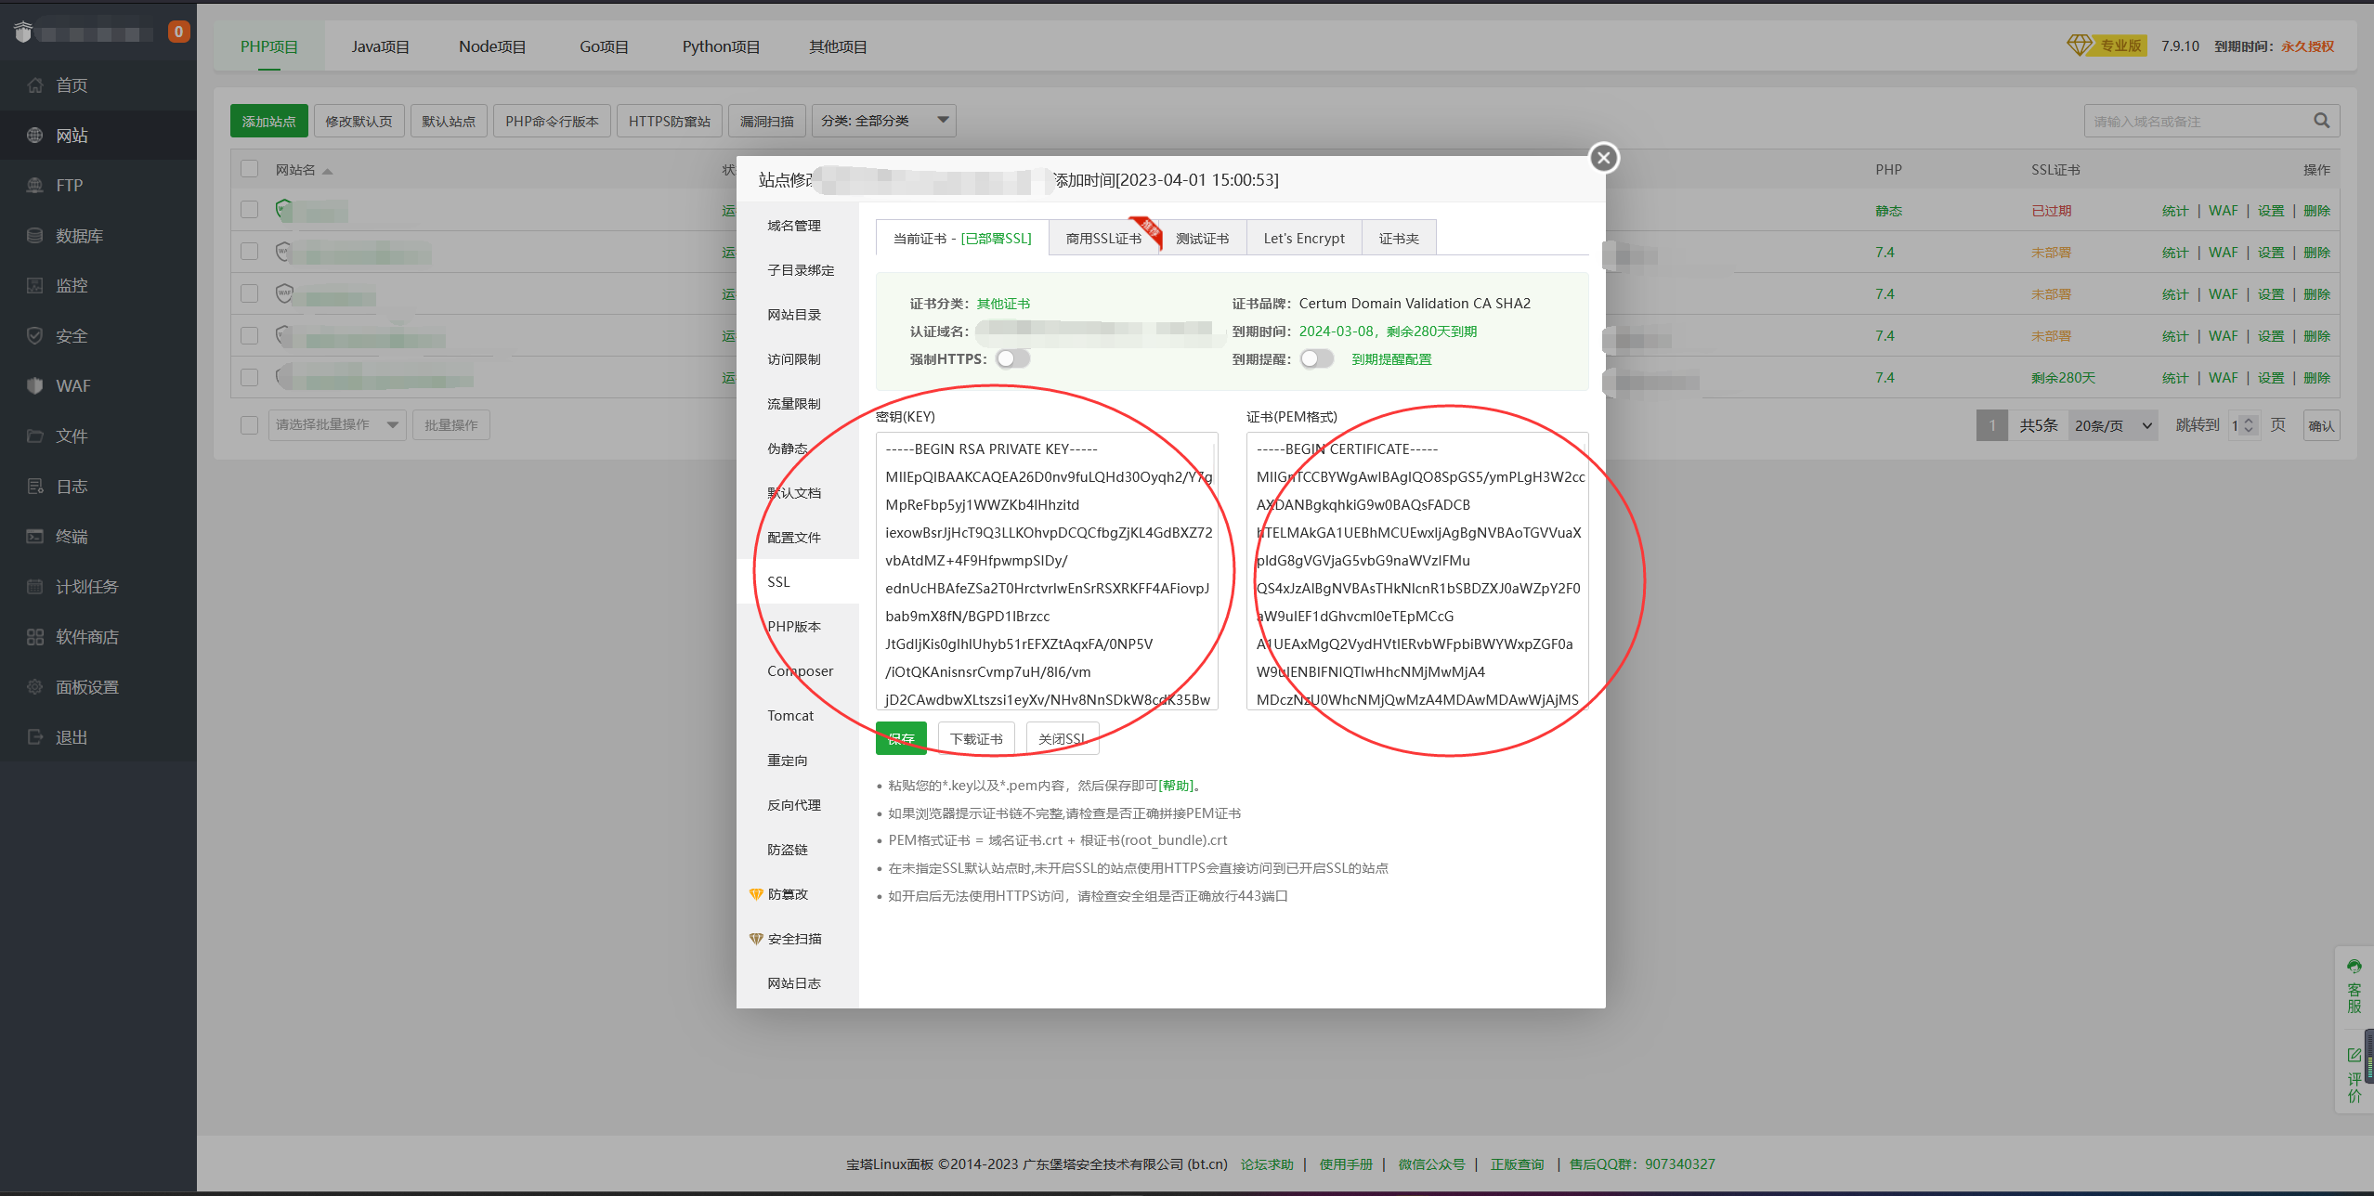Click the 专业版 diamond icon

click(x=2080, y=45)
